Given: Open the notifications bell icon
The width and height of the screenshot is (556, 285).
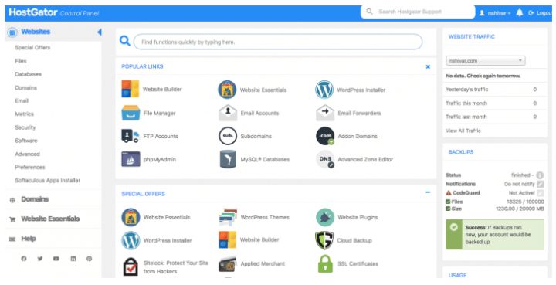Looking at the screenshot, I should pos(520,13).
